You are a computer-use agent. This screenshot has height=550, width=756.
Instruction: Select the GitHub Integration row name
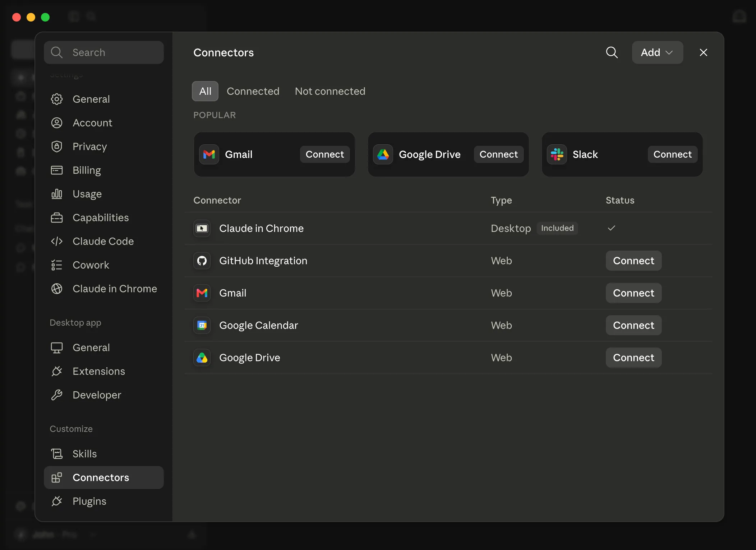click(x=263, y=261)
